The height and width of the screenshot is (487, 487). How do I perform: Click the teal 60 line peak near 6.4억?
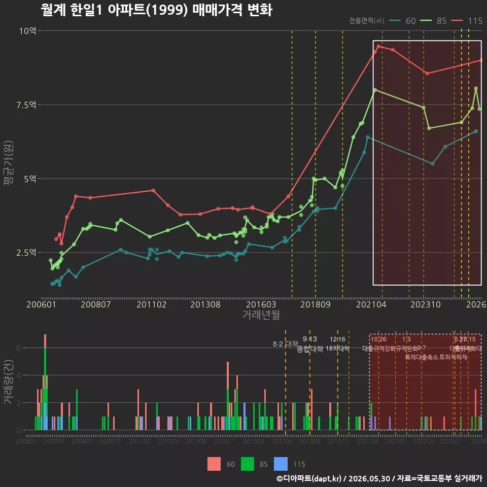click(x=368, y=137)
